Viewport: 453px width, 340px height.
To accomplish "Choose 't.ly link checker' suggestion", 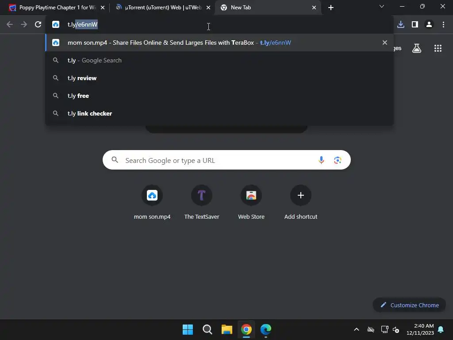I will (x=219, y=113).
